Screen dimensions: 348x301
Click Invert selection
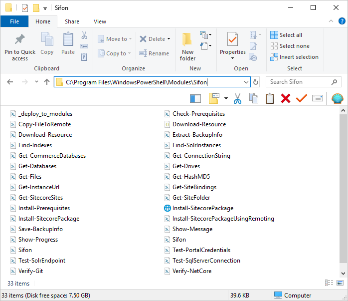pos(294,57)
